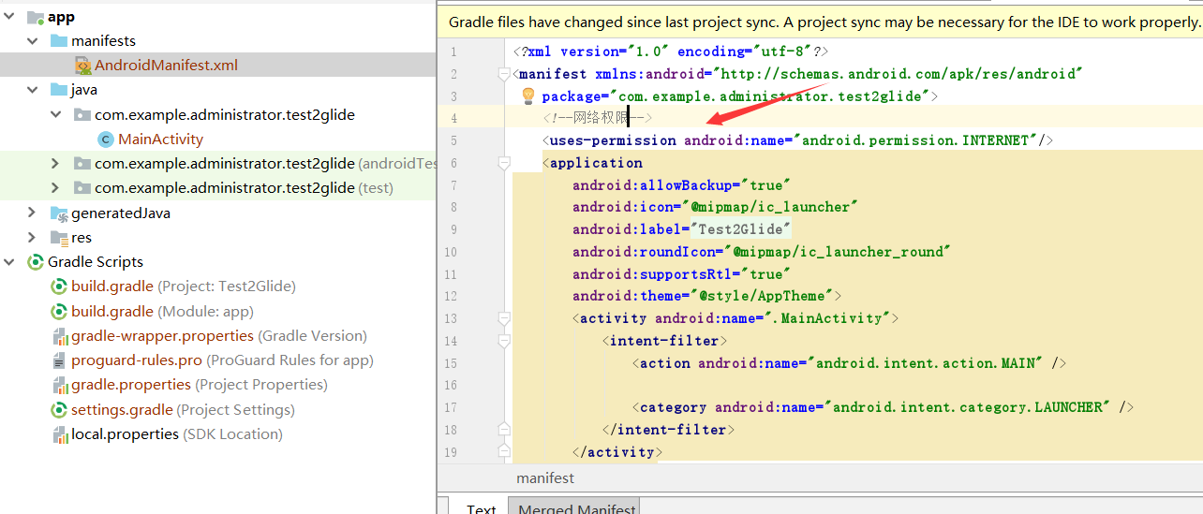Click the local.properties file icon
The width and height of the screenshot is (1203, 514).
coord(60,434)
